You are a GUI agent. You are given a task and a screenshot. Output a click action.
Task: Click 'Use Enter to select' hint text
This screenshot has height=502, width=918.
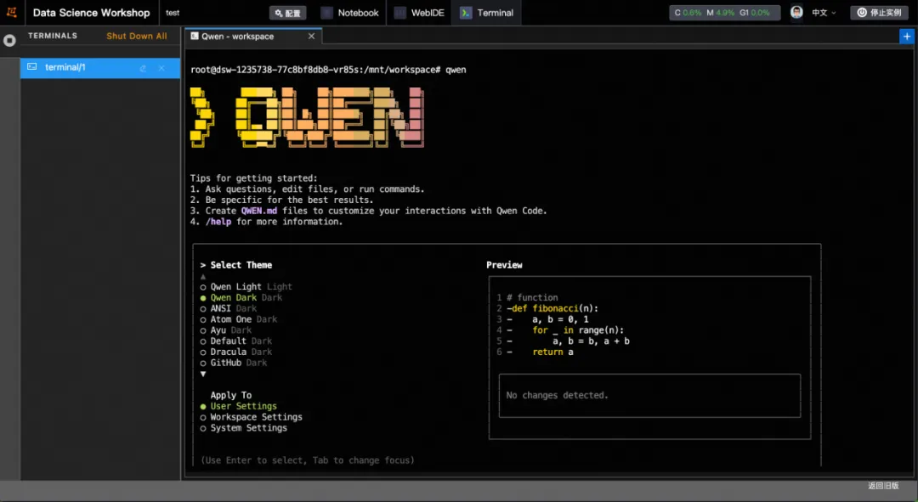pos(308,460)
